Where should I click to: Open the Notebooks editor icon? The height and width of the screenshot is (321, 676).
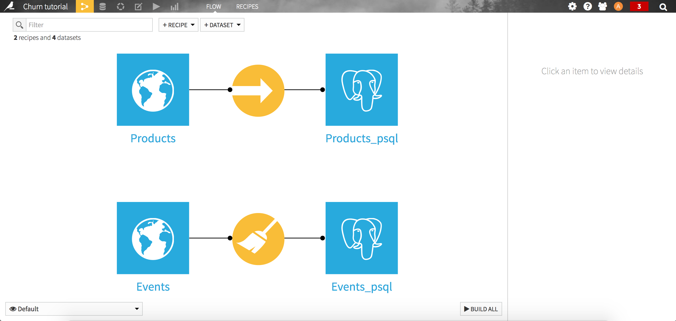point(138,6)
